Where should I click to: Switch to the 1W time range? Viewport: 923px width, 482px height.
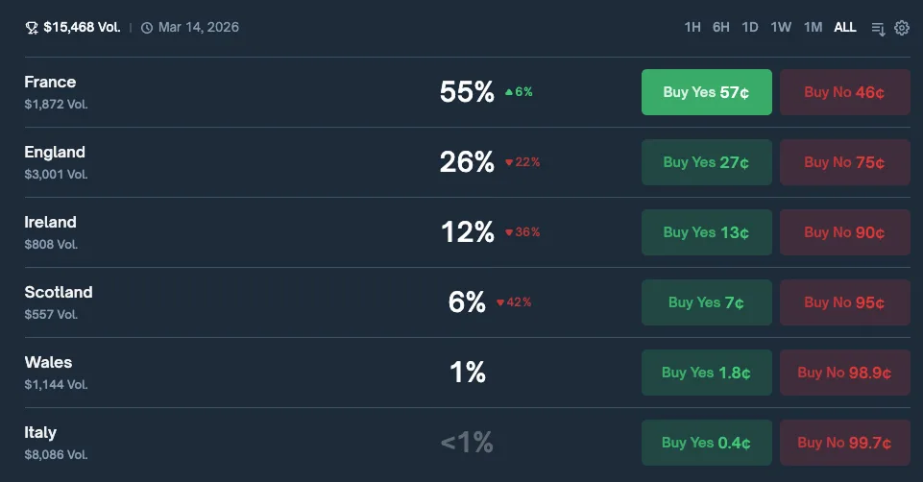(781, 28)
